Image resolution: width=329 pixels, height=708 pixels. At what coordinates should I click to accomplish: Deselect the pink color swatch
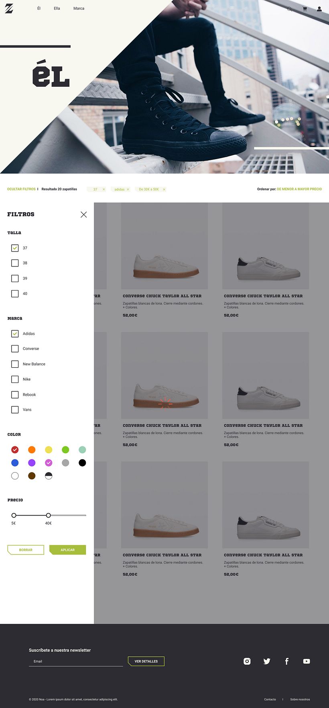(x=49, y=463)
